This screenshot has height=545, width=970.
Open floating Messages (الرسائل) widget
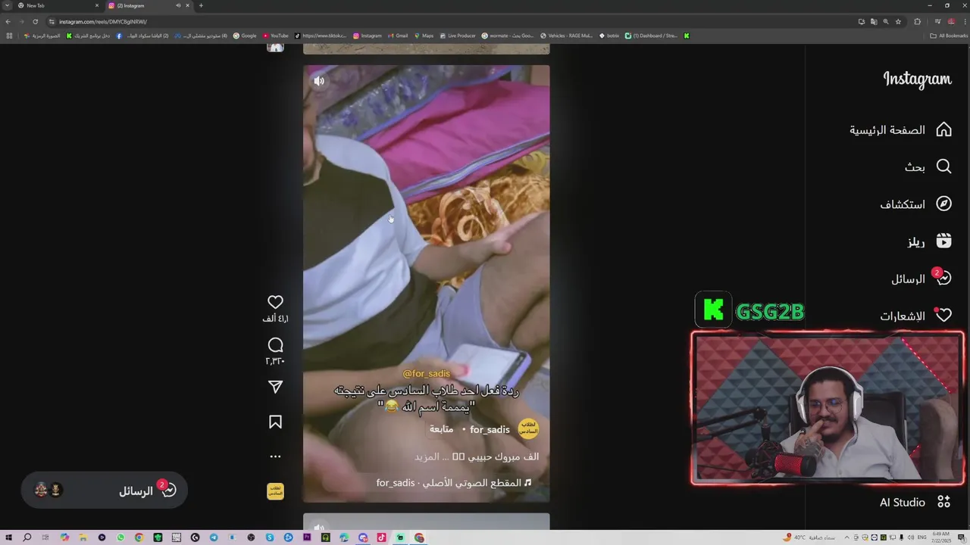(104, 490)
